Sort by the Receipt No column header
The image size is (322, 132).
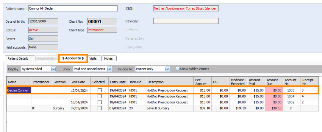[x=310, y=82]
